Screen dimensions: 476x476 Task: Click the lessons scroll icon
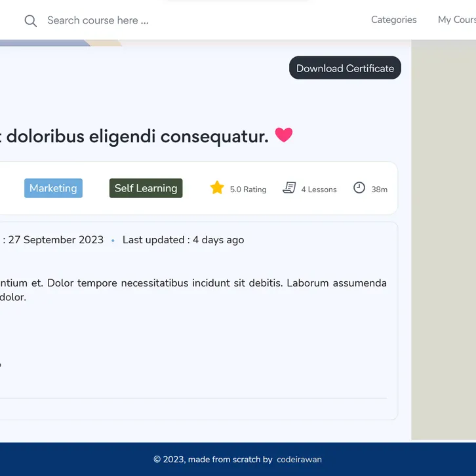click(289, 188)
